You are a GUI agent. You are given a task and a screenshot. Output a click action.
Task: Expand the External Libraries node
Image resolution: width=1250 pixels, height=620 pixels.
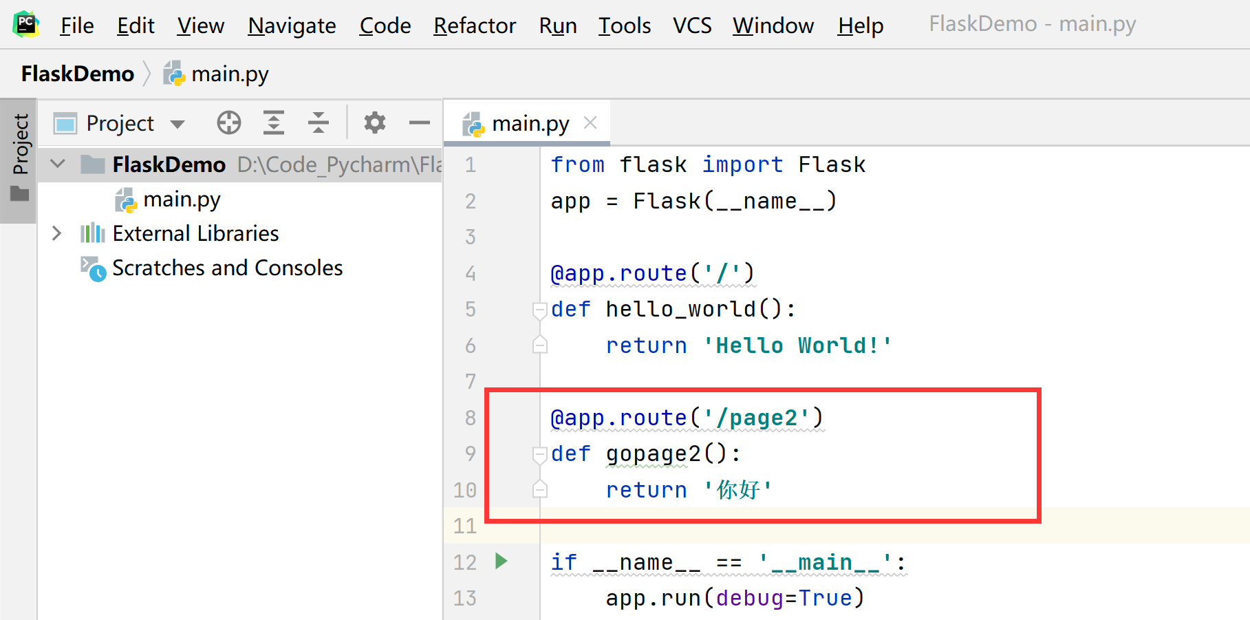click(57, 233)
